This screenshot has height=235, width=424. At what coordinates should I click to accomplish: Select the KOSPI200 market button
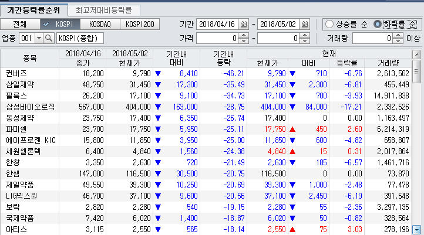click(x=140, y=24)
